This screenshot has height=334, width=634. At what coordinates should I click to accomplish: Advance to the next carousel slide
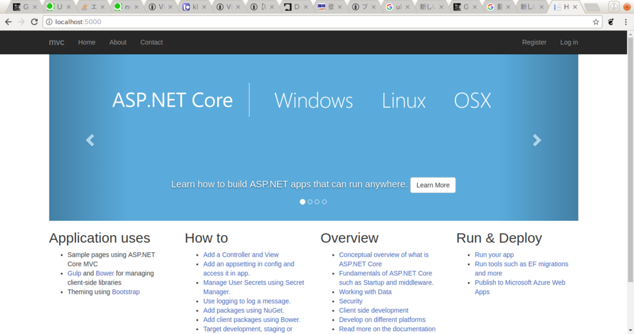537,140
